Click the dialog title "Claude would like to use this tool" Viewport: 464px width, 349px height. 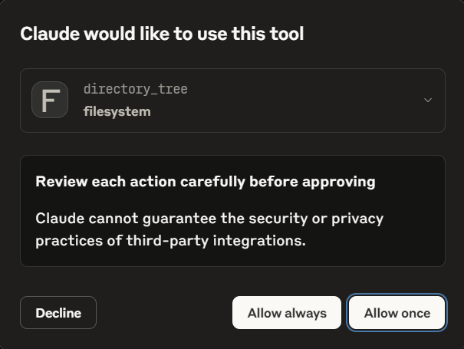[162, 34]
